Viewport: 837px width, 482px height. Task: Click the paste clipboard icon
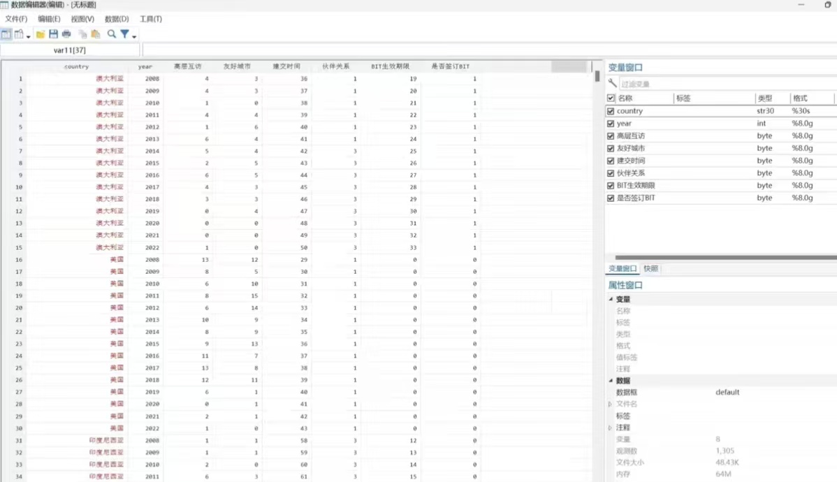(96, 34)
